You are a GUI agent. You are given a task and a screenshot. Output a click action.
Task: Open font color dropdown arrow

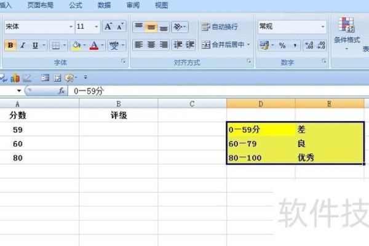coord(102,45)
